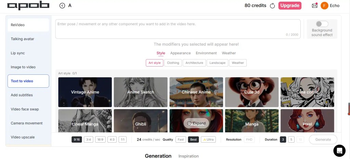The image size is (350, 159).
Task: Select the 9:16 aspect ratio
Action: coord(77,140)
